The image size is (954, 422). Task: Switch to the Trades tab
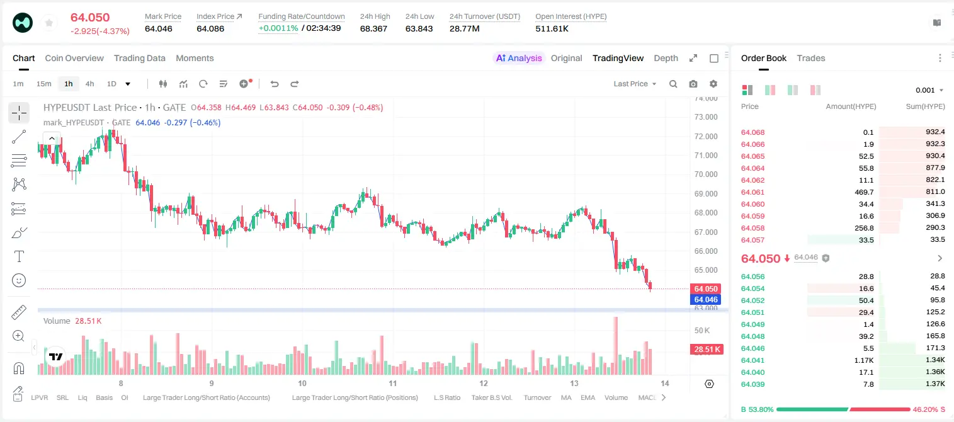tap(811, 58)
